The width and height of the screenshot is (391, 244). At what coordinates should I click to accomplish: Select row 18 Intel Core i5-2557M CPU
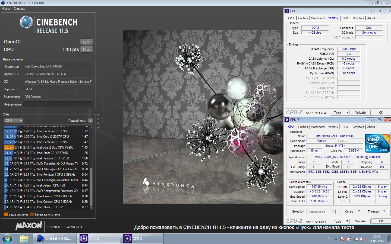[x=46, y=137]
